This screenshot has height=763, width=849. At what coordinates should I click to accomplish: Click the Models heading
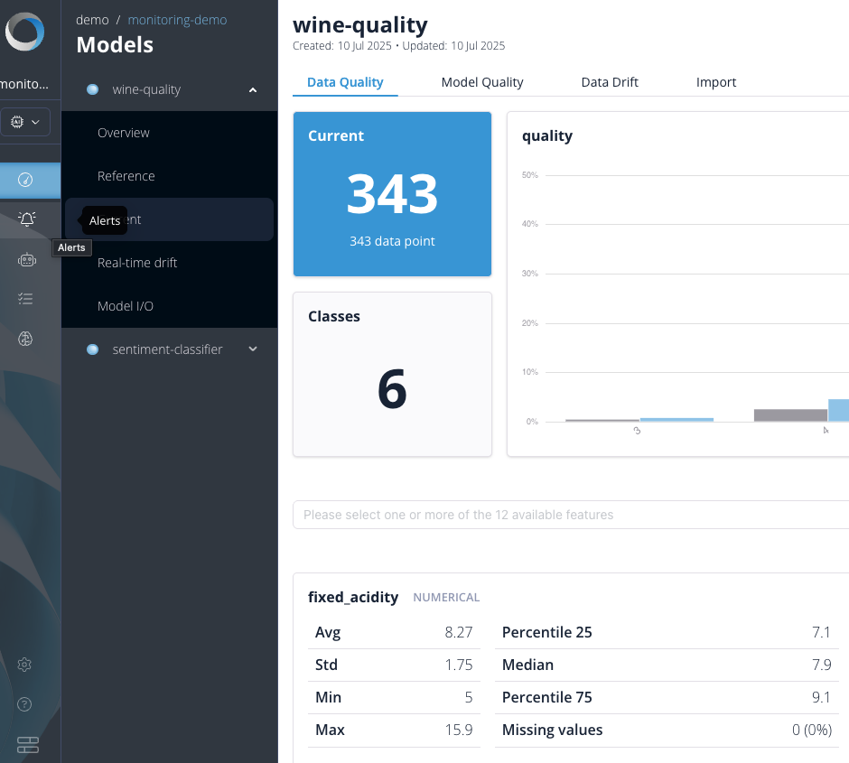[115, 45]
